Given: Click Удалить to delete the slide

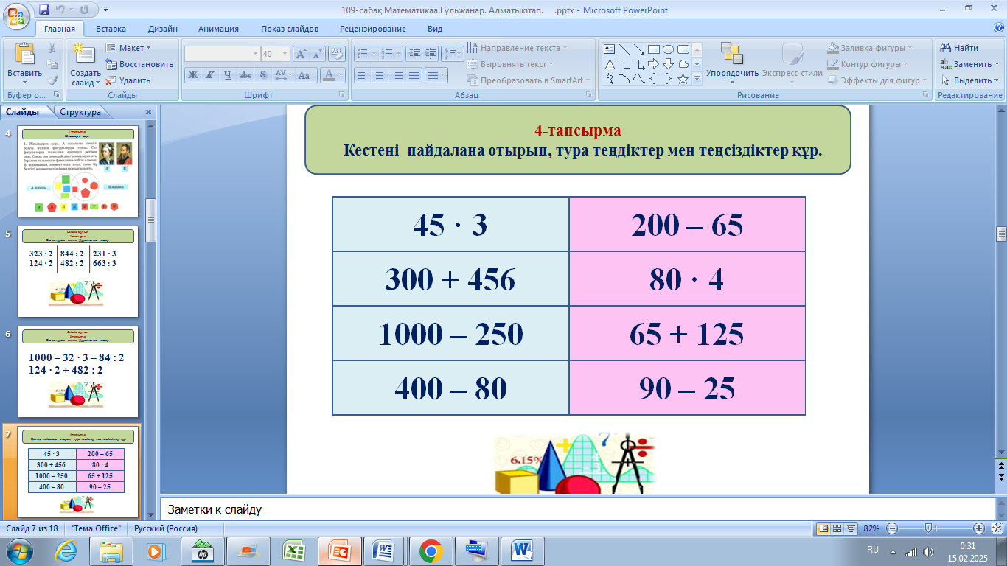Looking at the screenshot, I should (x=128, y=80).
